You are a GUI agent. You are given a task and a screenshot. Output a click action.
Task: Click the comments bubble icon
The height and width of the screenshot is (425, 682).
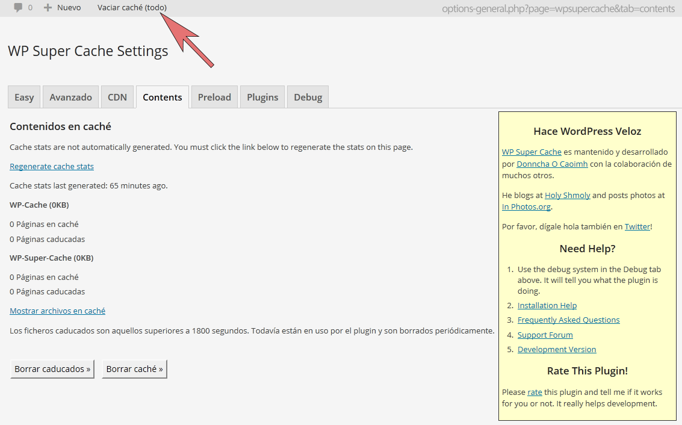[x=18, y=7]
